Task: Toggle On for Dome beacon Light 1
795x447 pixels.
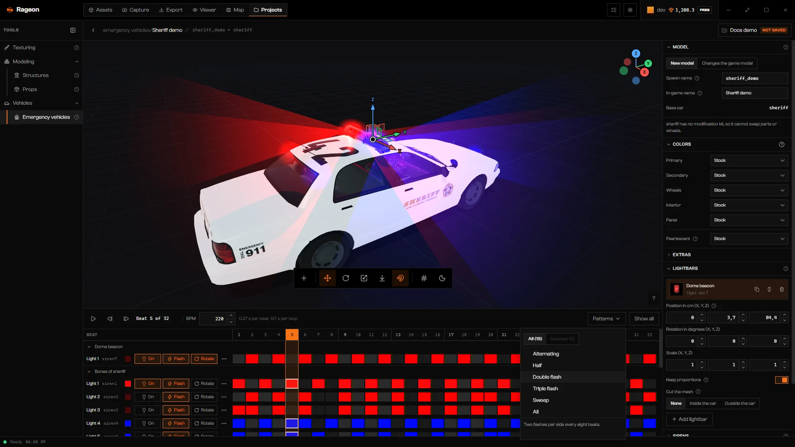Action: pyautogui.click(x=148, y=359)
